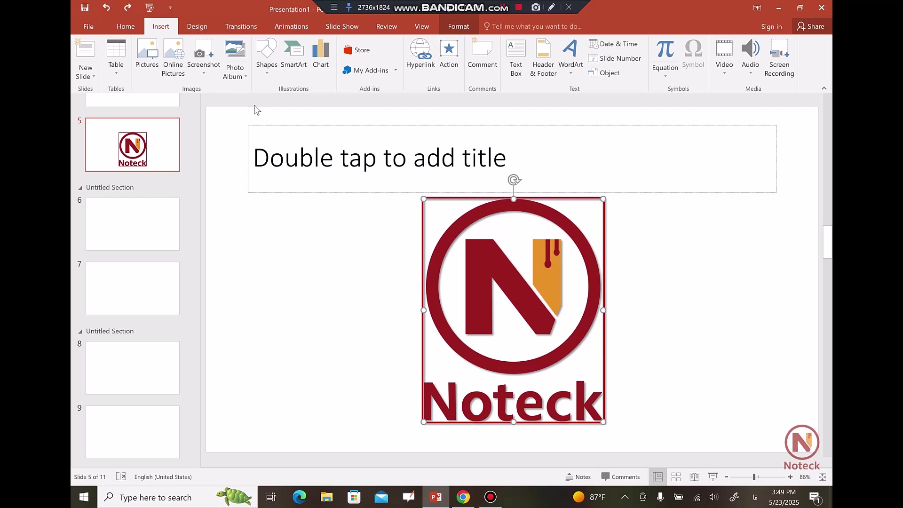Image resolution: width=903 pixels, height=508 pixels.
Task: Select slide 7 thumbnail
Action: [132, 288]
